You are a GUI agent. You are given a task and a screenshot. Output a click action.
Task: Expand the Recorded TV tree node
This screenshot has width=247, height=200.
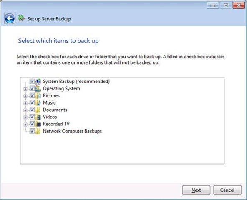coord(25,125)
